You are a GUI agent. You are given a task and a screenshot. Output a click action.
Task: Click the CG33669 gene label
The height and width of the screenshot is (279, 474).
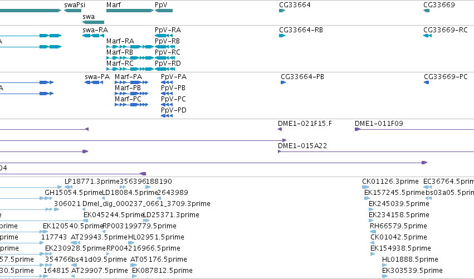click(x=439, y=5)
